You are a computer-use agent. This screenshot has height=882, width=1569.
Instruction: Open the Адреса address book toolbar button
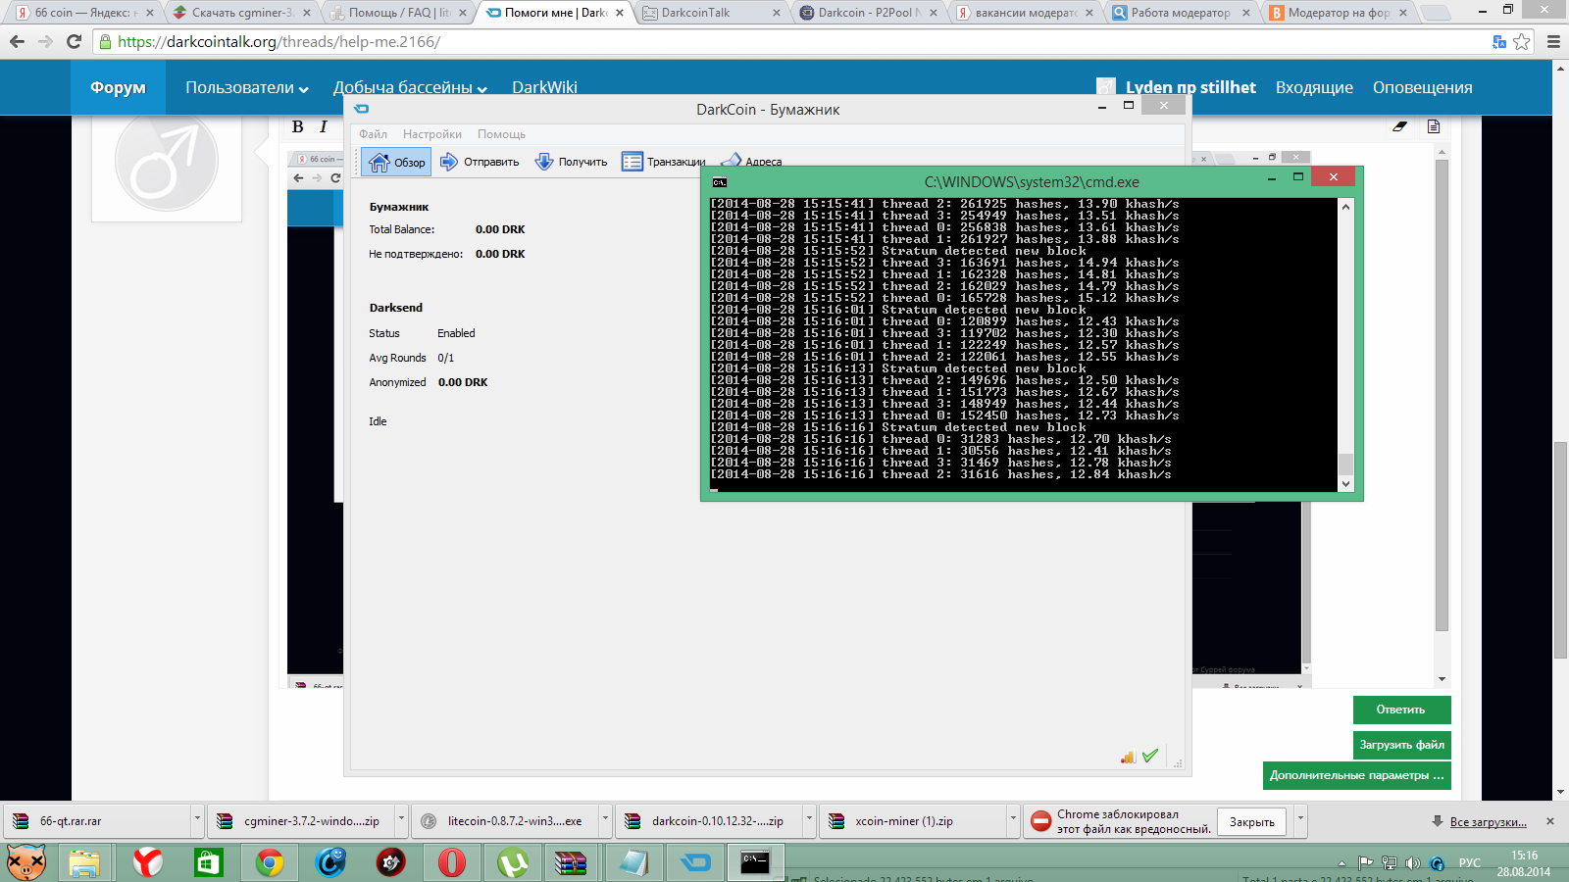[751, 162]
